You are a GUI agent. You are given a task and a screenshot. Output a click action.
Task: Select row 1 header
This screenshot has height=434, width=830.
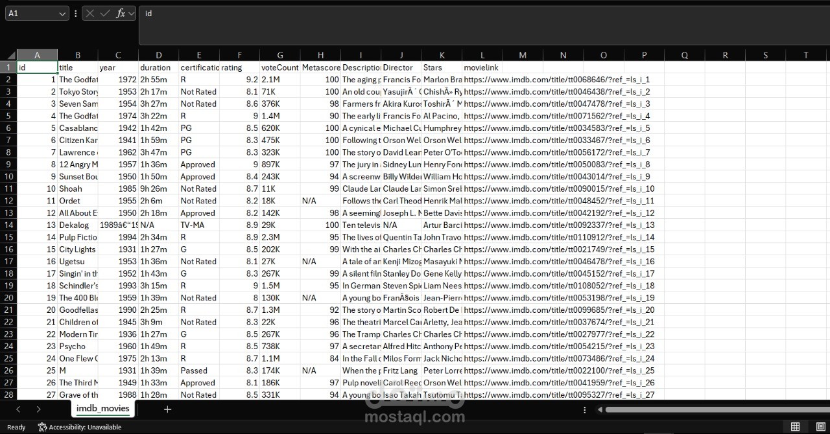[x=8, y=67]
